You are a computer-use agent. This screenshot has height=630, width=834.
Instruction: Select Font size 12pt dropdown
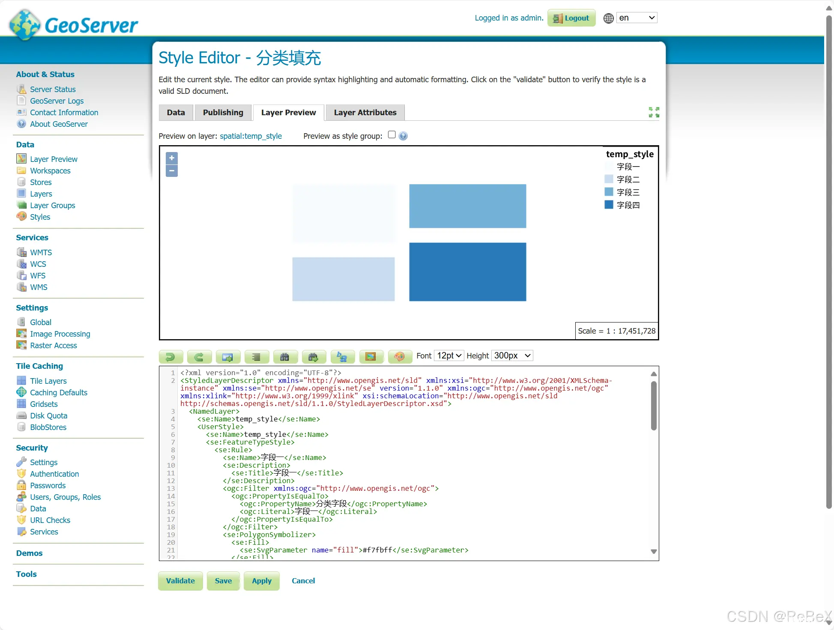448,356
